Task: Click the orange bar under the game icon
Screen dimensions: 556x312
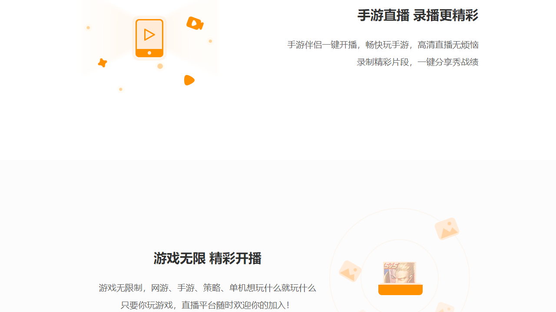Action: tap(400, 290)
